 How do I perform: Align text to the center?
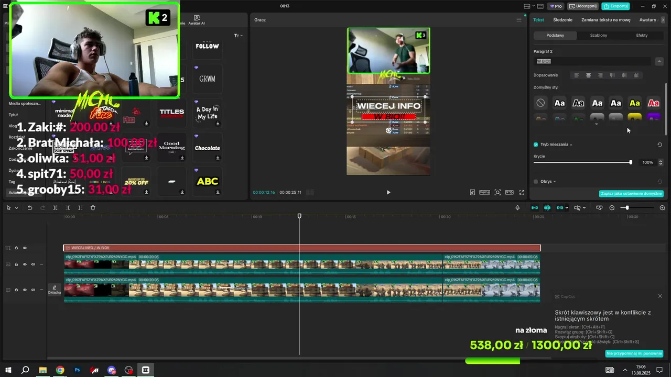pos(588,75)
